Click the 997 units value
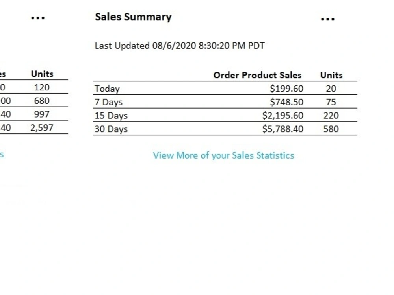Viewport: 394px width, 295px height. 42,114
